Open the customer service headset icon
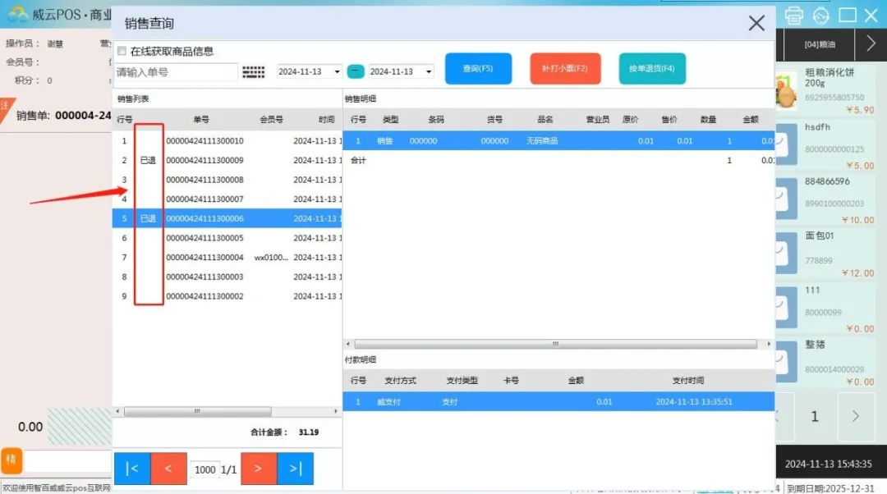The width and height of the screenshot is (887, 494). tap(820, 15)
